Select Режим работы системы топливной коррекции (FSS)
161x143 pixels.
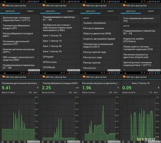pyautogui.click(x=141, y=48)
